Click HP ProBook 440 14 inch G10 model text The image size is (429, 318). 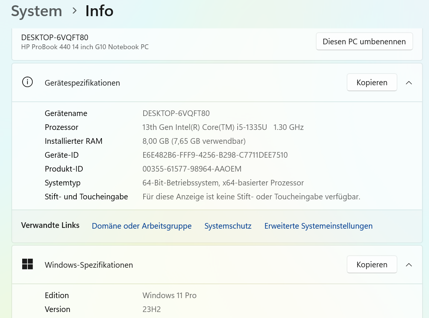tap(85, 47)
